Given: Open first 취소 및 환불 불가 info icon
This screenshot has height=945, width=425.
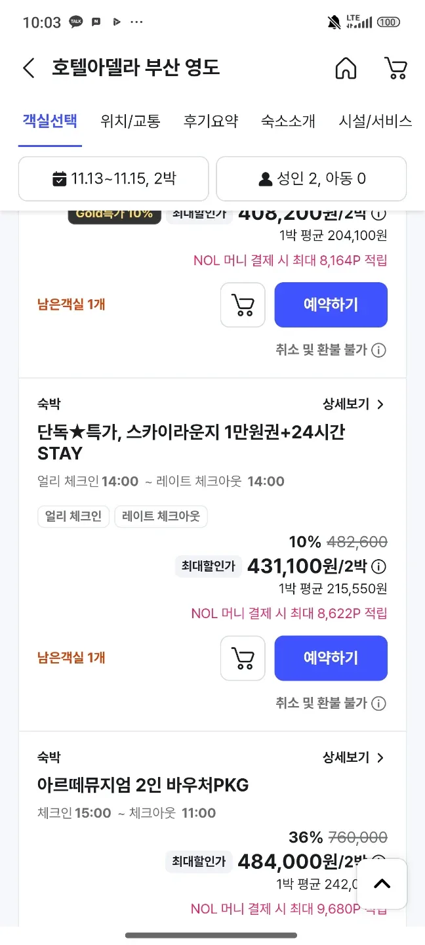Looking at the screenshot, I should tap(379, 350).
